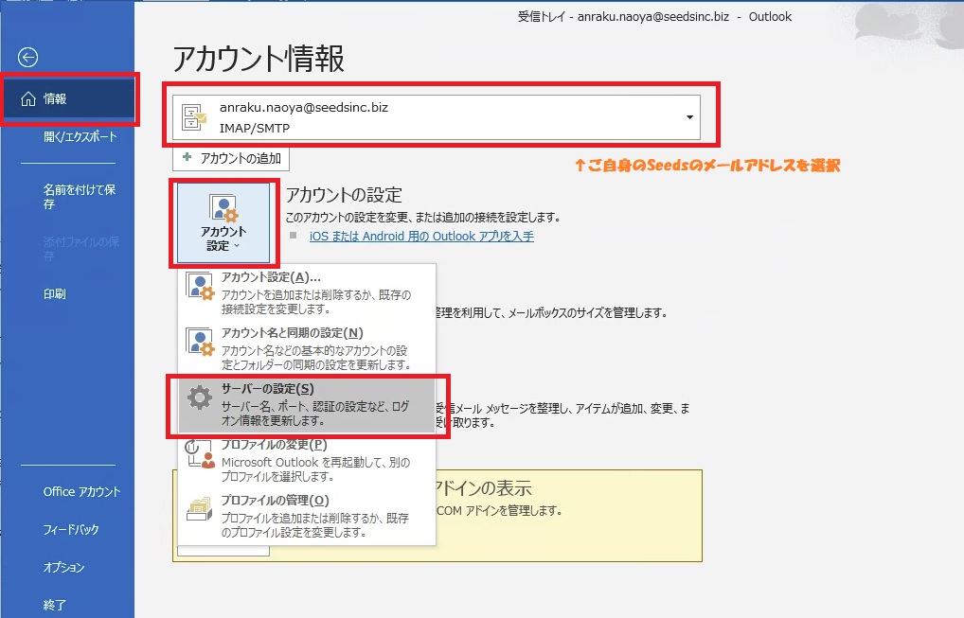Click the アカウントの追加 button
This screenshot has height=618, width=964.
pos(232,157)
